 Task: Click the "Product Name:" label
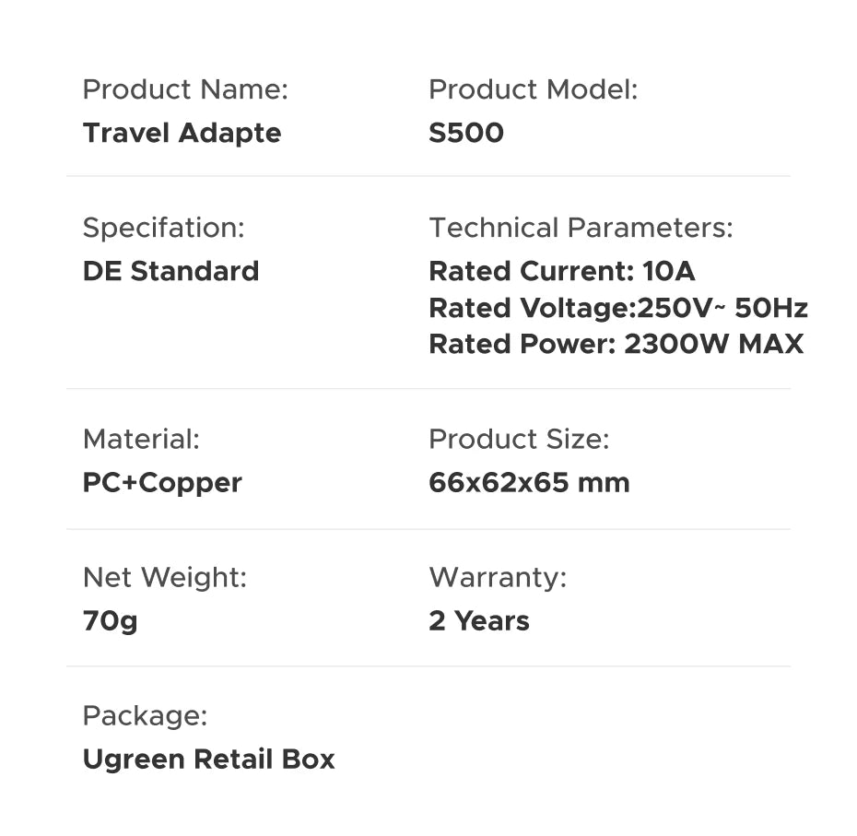pyautogui.click(x=185, y=89)
